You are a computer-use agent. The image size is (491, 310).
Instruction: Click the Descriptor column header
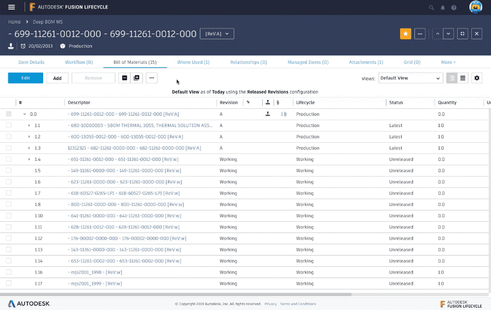79,103
